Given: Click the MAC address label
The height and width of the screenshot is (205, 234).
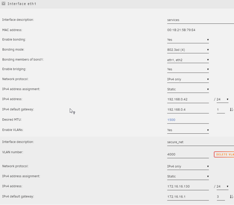Looking at the screenshot, I should point(12,30).
